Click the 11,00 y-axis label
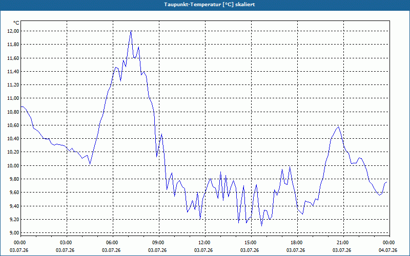 (x=13, y=98)
